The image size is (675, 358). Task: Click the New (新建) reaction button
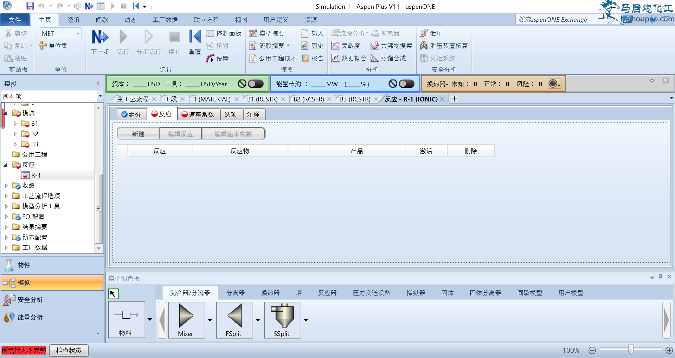coord(138,134)
